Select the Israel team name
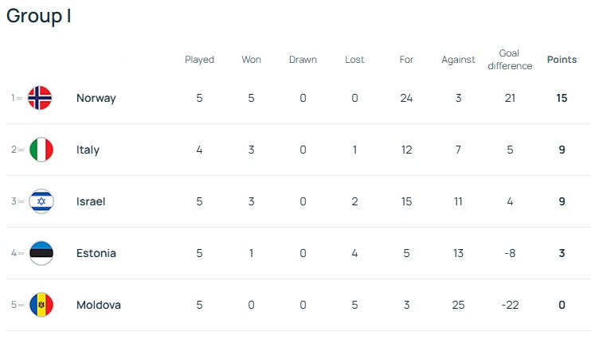591x339 pixels. tap(91, 201)
